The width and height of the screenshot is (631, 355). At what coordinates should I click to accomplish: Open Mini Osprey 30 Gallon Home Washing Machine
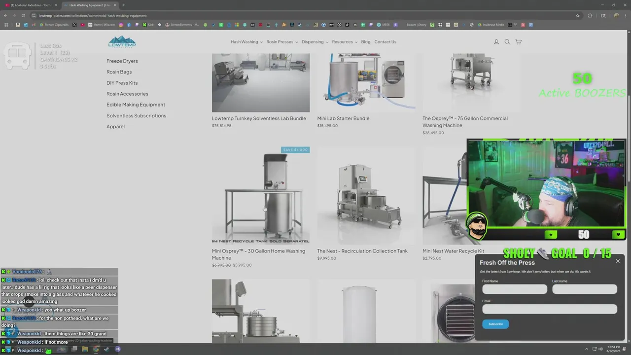point(258,254)
